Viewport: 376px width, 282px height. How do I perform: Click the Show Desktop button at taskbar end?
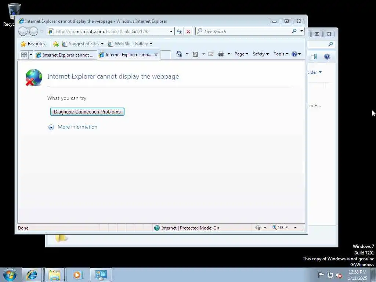tap(373, 275)
